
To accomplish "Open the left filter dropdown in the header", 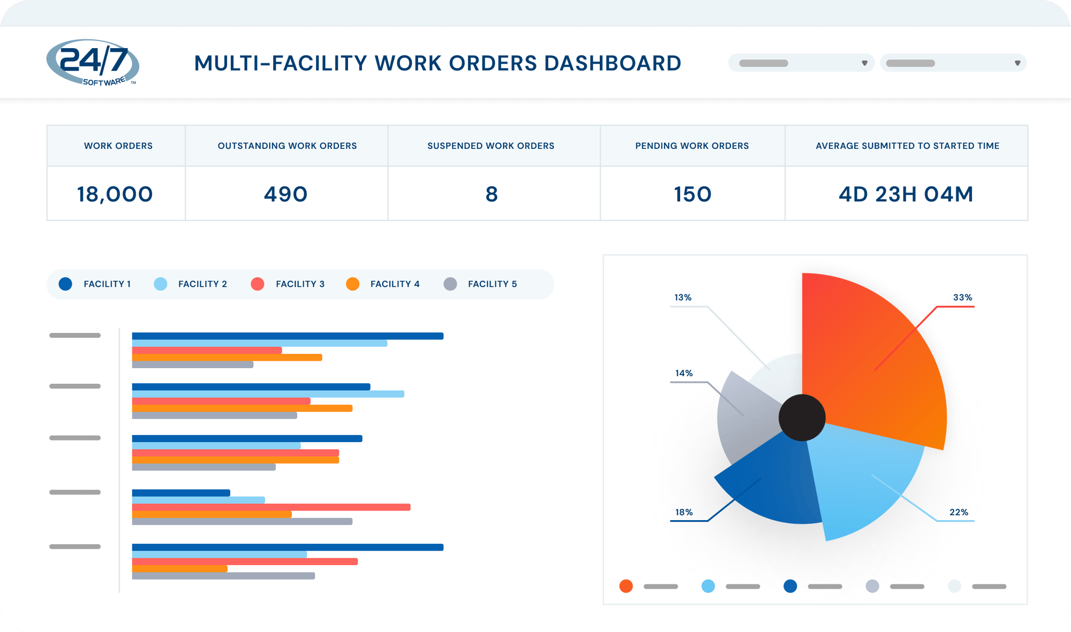I will pos(802,63).
